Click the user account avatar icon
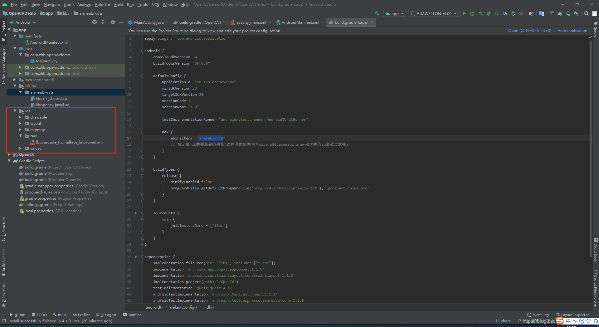Screen dimensions: 599x327 [x=595, y=13]
